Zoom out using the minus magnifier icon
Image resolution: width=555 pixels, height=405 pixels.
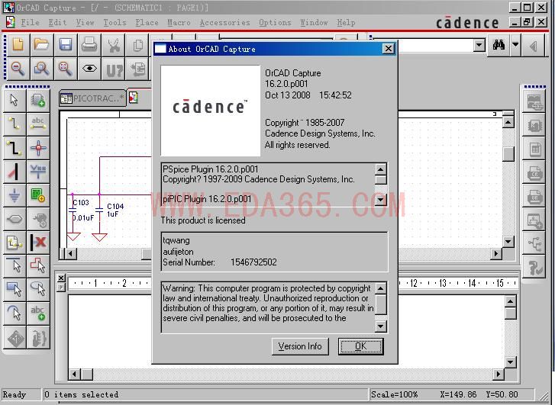tap(18, 69)
